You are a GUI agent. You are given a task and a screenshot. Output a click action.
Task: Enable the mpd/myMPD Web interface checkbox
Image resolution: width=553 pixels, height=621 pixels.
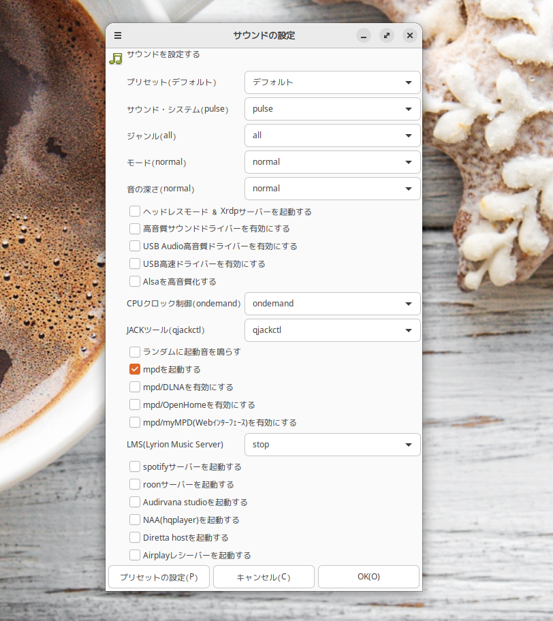(135, 422)
